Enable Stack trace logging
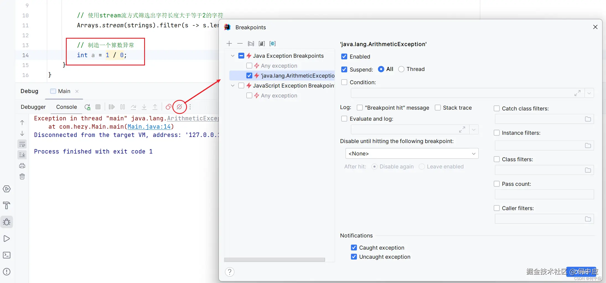Image resolution: width=606 pixels, height=283 pixels. pos(438,108)
